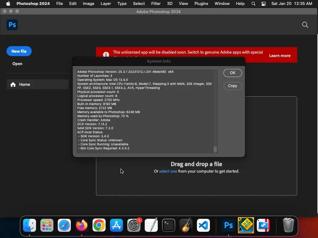
Task: Click the 'select one' link
Action: pyautogui.click(x=168, y=171)
